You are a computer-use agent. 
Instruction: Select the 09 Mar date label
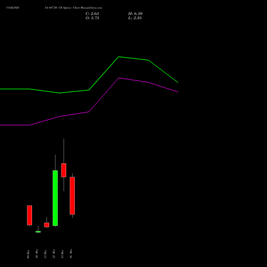pos(28,254)
